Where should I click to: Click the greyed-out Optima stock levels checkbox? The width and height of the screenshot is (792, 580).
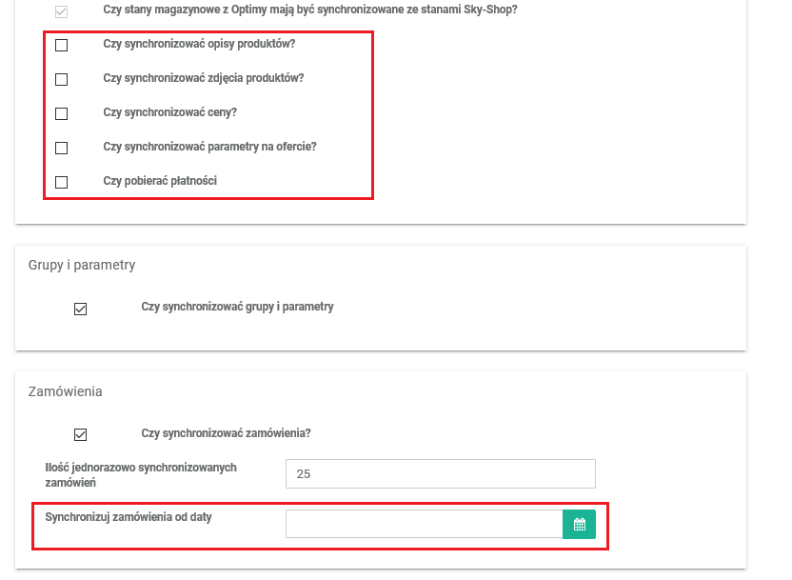[62, 11]
